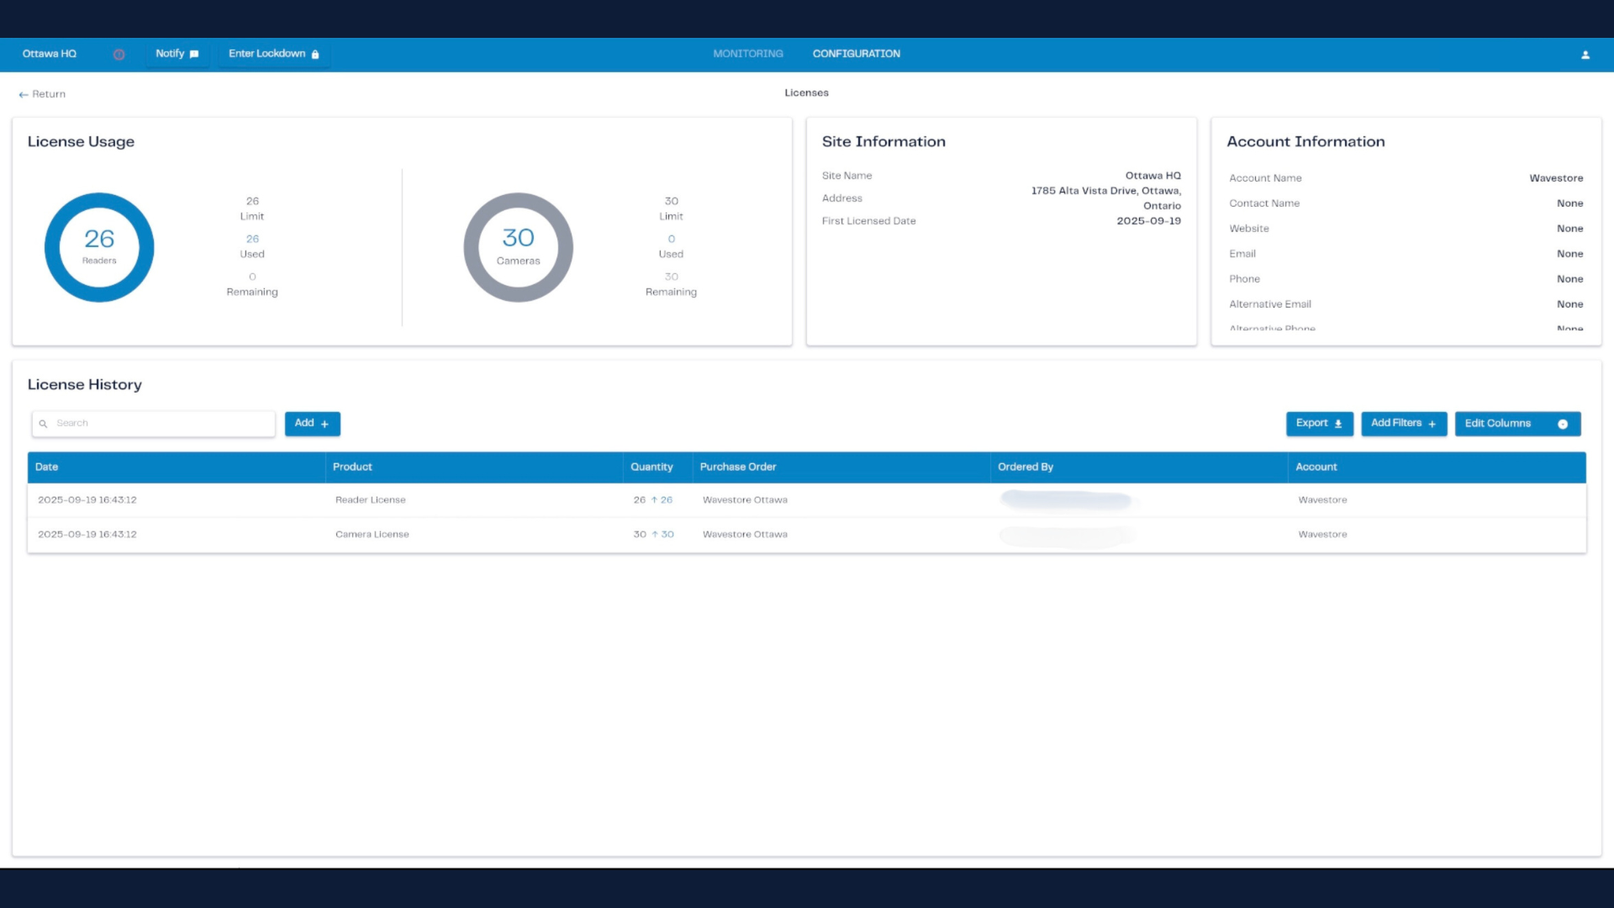Sort by Quantity column header
1614x908 pixels.
(x=651, y=467)
